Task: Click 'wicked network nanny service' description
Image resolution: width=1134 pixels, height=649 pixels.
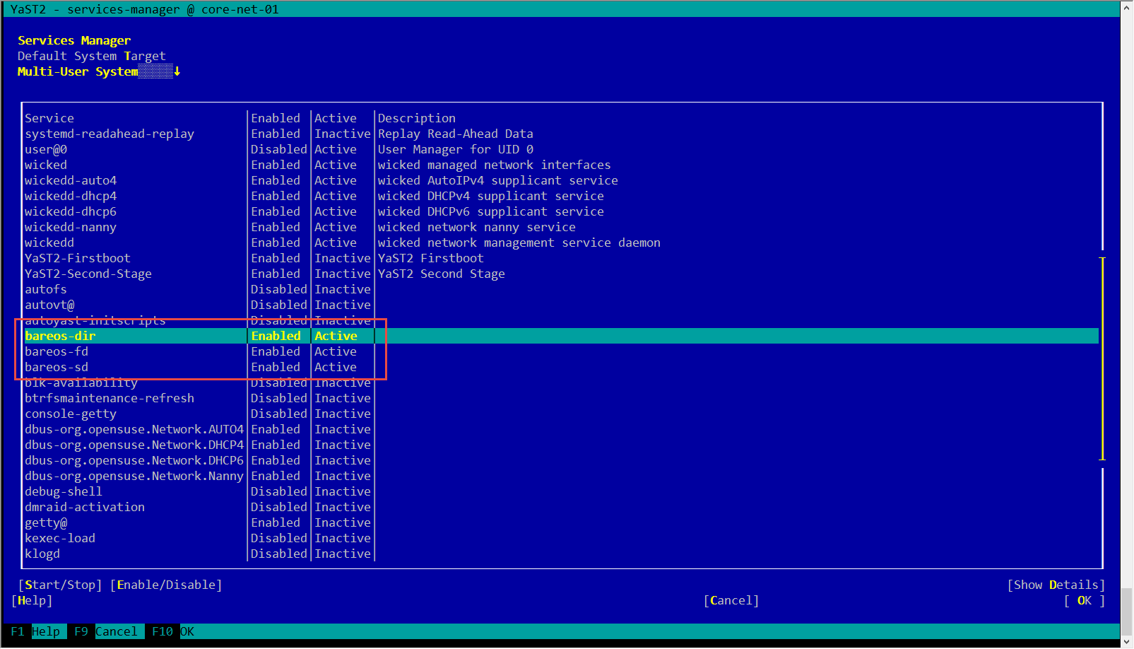Action: pyautogui.click(x=477, y=227)
